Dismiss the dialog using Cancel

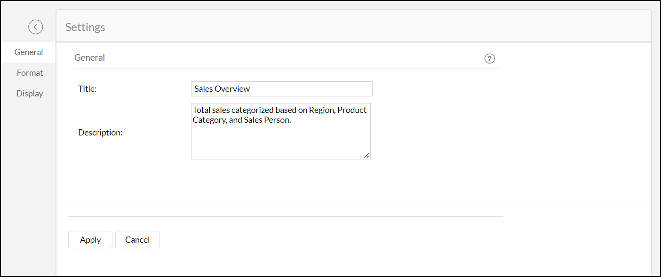pos(137,239)
